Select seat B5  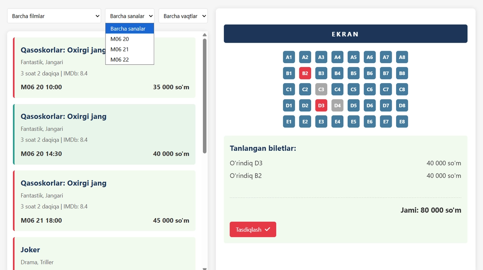point(353,73)
